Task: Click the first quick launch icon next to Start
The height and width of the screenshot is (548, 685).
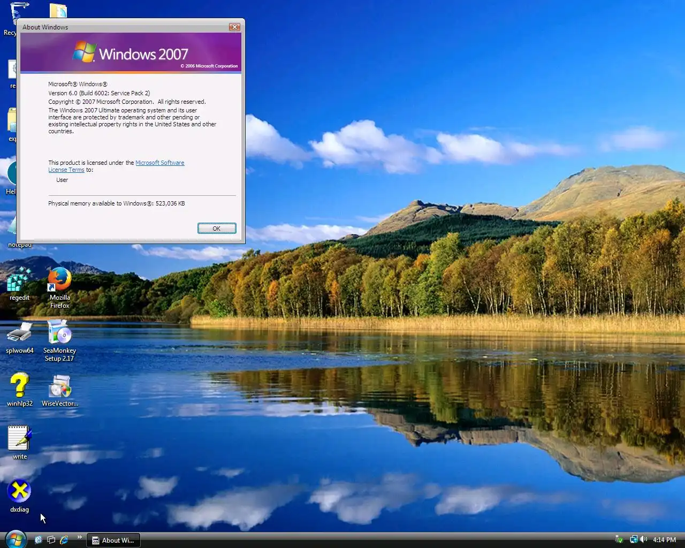Action: pyautogui.click(x=38, y=540)
